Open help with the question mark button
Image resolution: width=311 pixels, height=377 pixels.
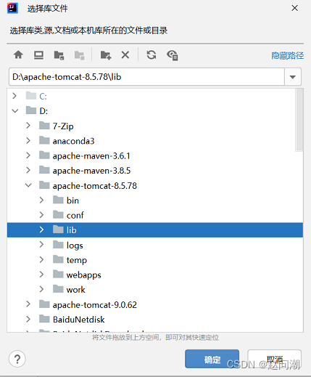(x=17, y=359)
